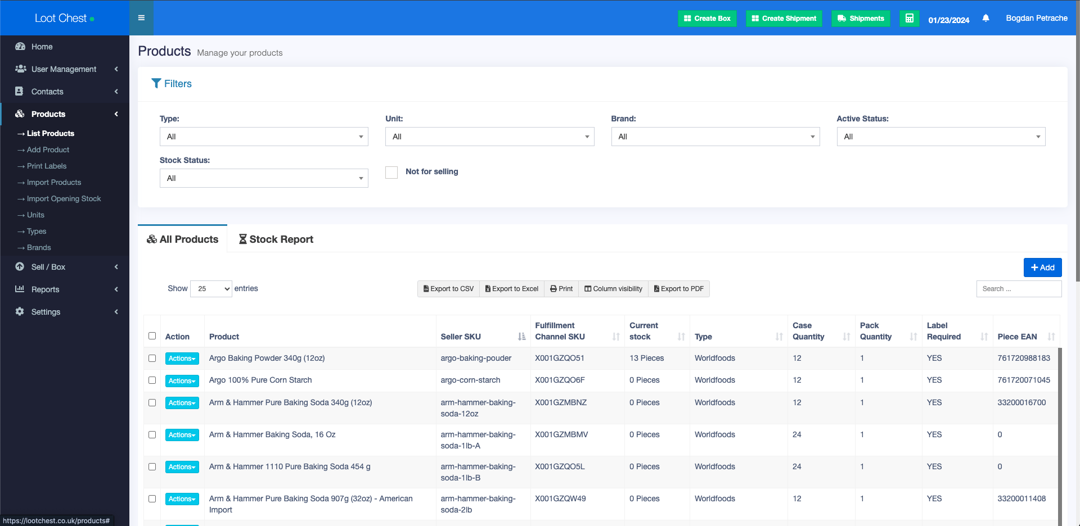Screen dimensions: 1080x526
Task: Open Actions dropdown for Argo Corn Starch
Action: point(182,381)
